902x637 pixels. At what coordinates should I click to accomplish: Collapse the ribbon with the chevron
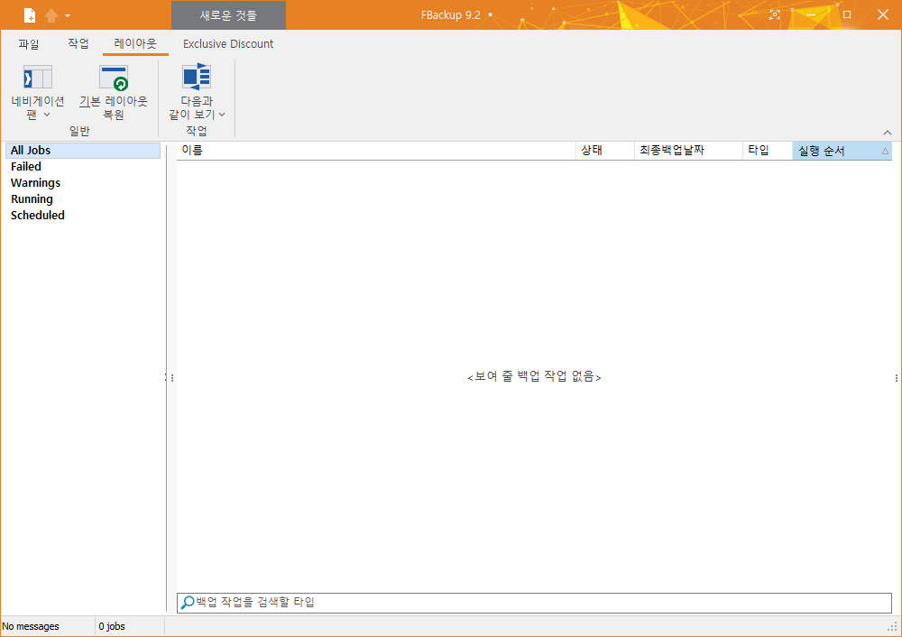pos(888,133)
